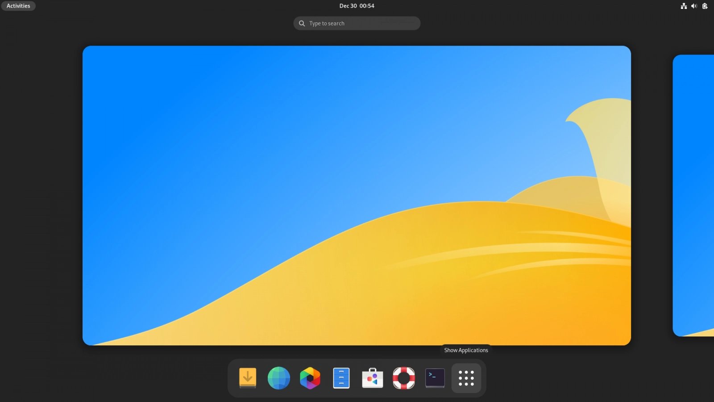Click the Activities button
Screen dimensions: 714x402
[x=18, y=6]
